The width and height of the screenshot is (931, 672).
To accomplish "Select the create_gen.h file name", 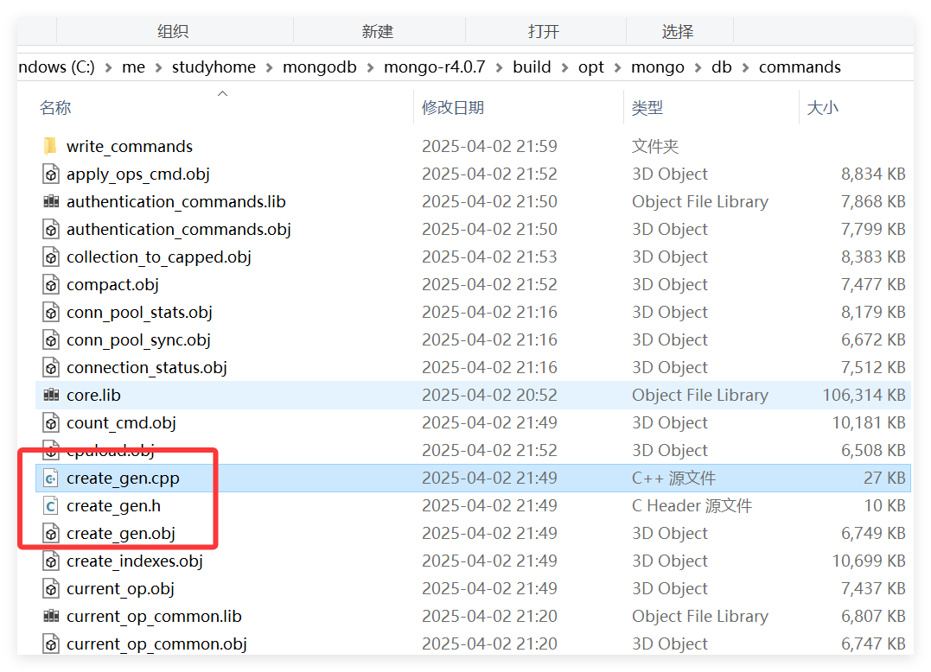I will (x=113, y=506).
